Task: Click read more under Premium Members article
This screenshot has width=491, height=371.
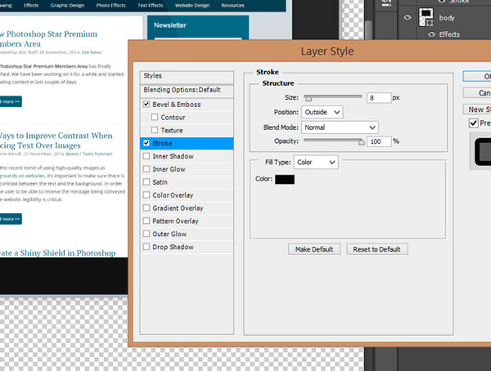Action: pos(11,101)
